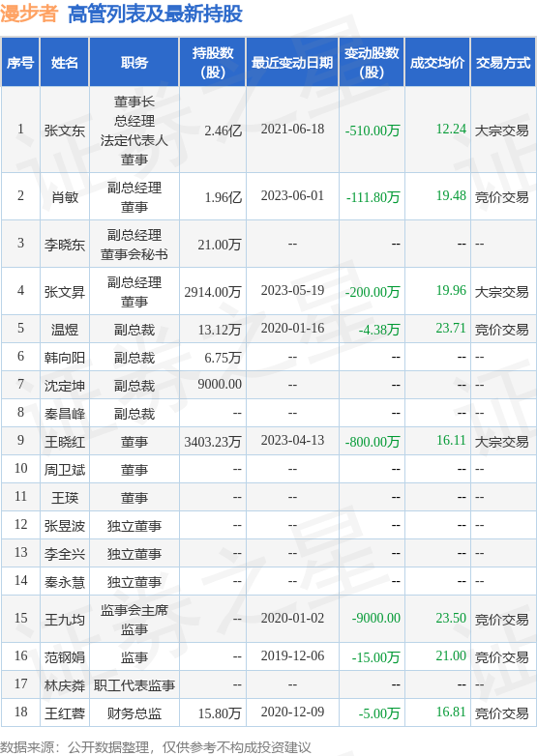Click the -510.00万 change value
The image size is (537, 756).
point(373,131)
